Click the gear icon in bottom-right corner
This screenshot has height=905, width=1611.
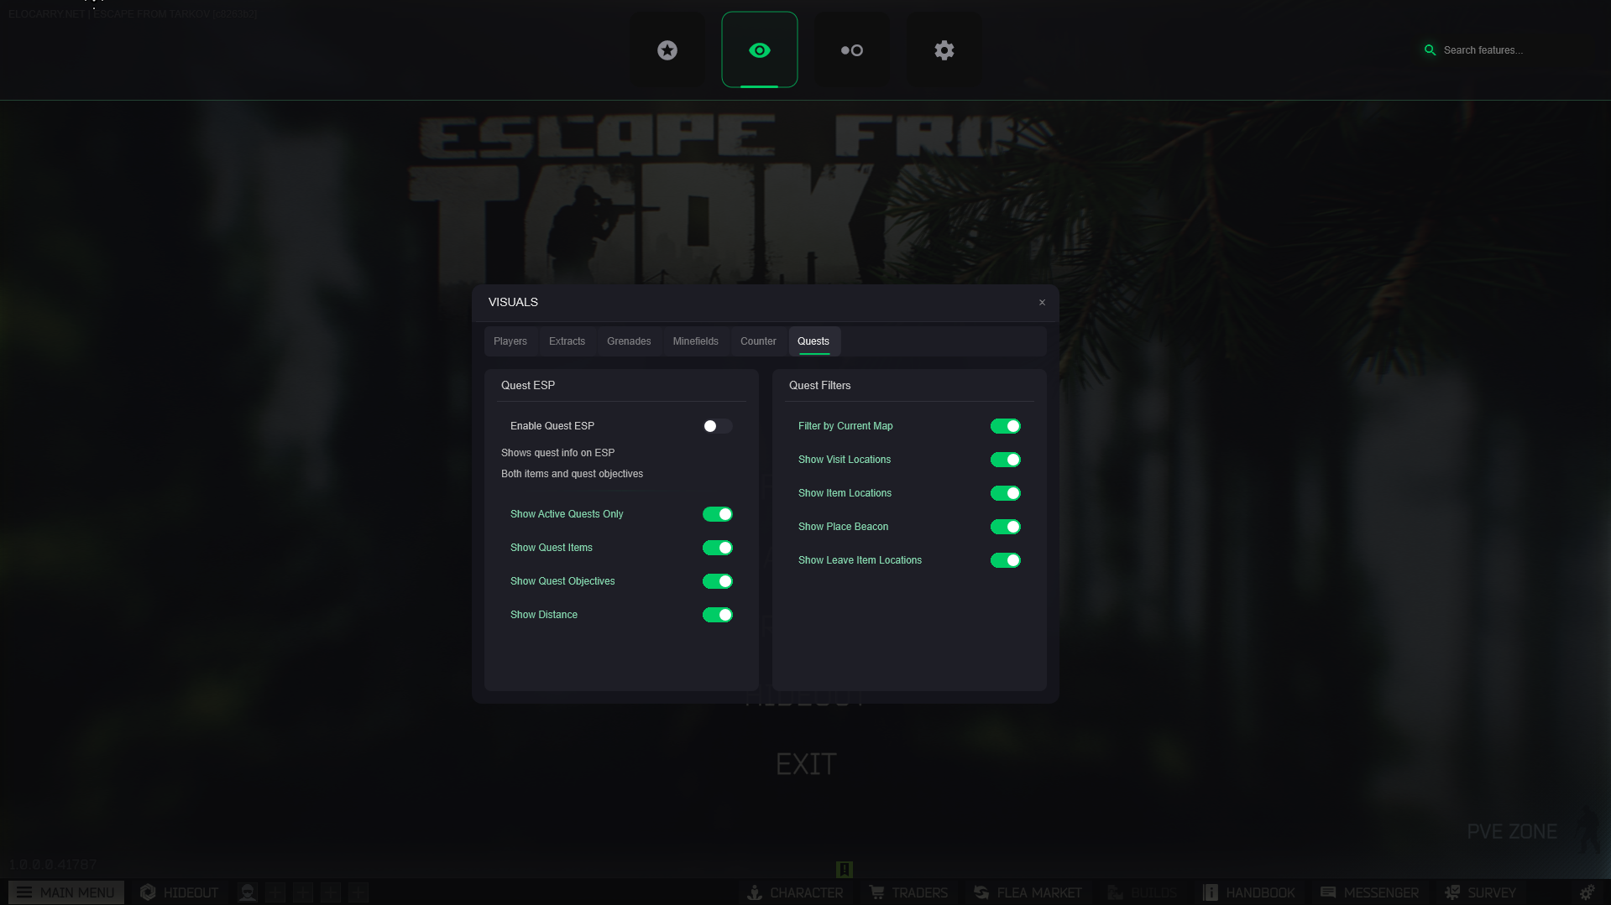tap(1586, 892)
